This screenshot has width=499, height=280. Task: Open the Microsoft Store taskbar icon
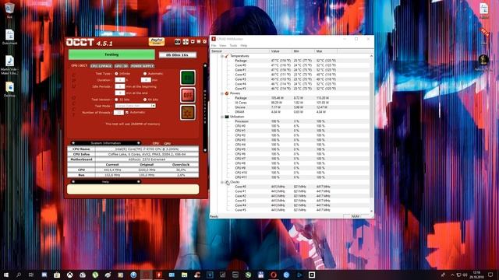pos(57,275)
